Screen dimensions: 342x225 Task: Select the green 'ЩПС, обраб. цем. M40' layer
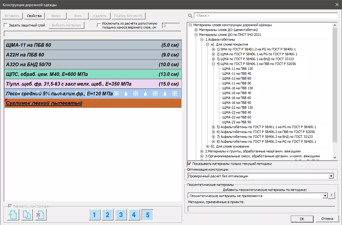pyautogui.click(x=93, y=74)
